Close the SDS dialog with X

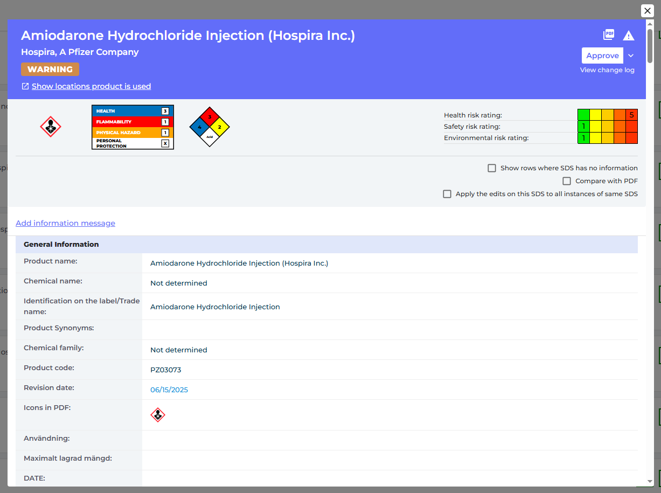tap(648, 11)
